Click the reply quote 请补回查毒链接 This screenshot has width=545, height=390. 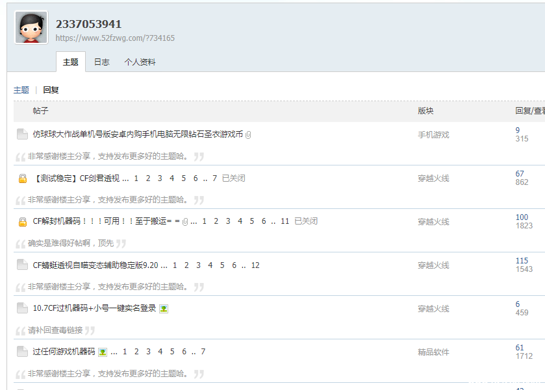55,330
